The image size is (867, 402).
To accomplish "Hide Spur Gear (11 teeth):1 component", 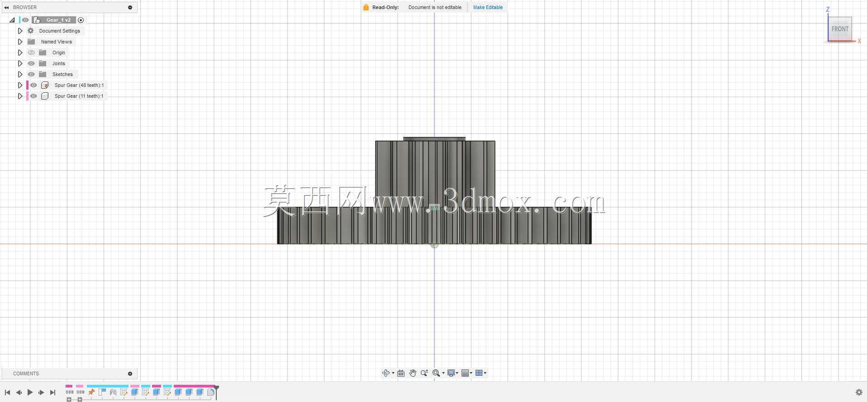I will point(33,96).
